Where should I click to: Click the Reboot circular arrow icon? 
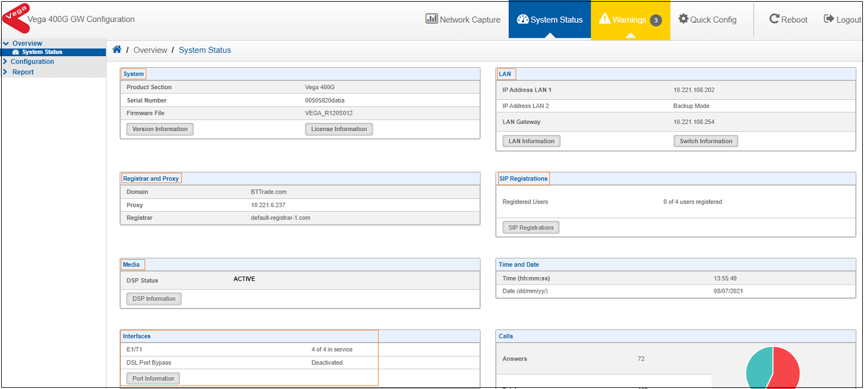[x=774, y=19]
